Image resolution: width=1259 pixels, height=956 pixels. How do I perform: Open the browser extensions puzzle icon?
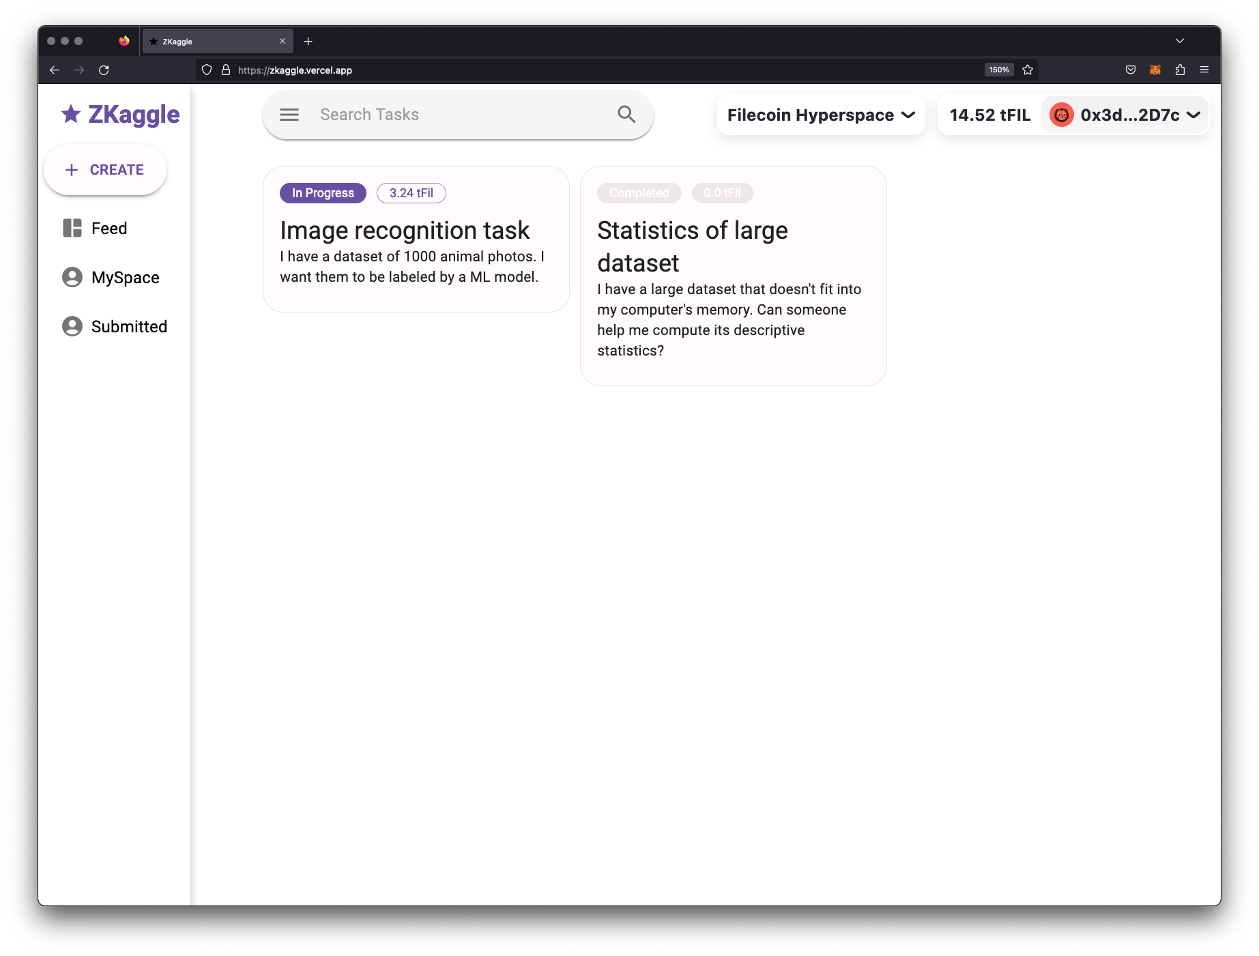(x=1180, y=70)
